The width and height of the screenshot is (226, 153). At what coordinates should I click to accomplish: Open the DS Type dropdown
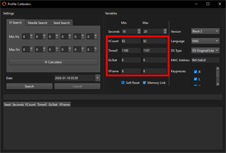(205, 50)
